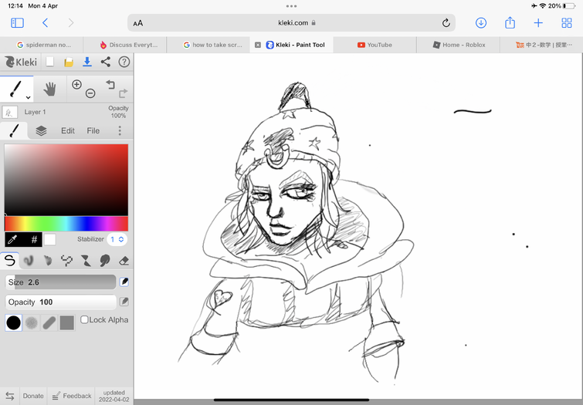Select the square brush tip
This screenshot has width=583, height=405.
(67, 322)
